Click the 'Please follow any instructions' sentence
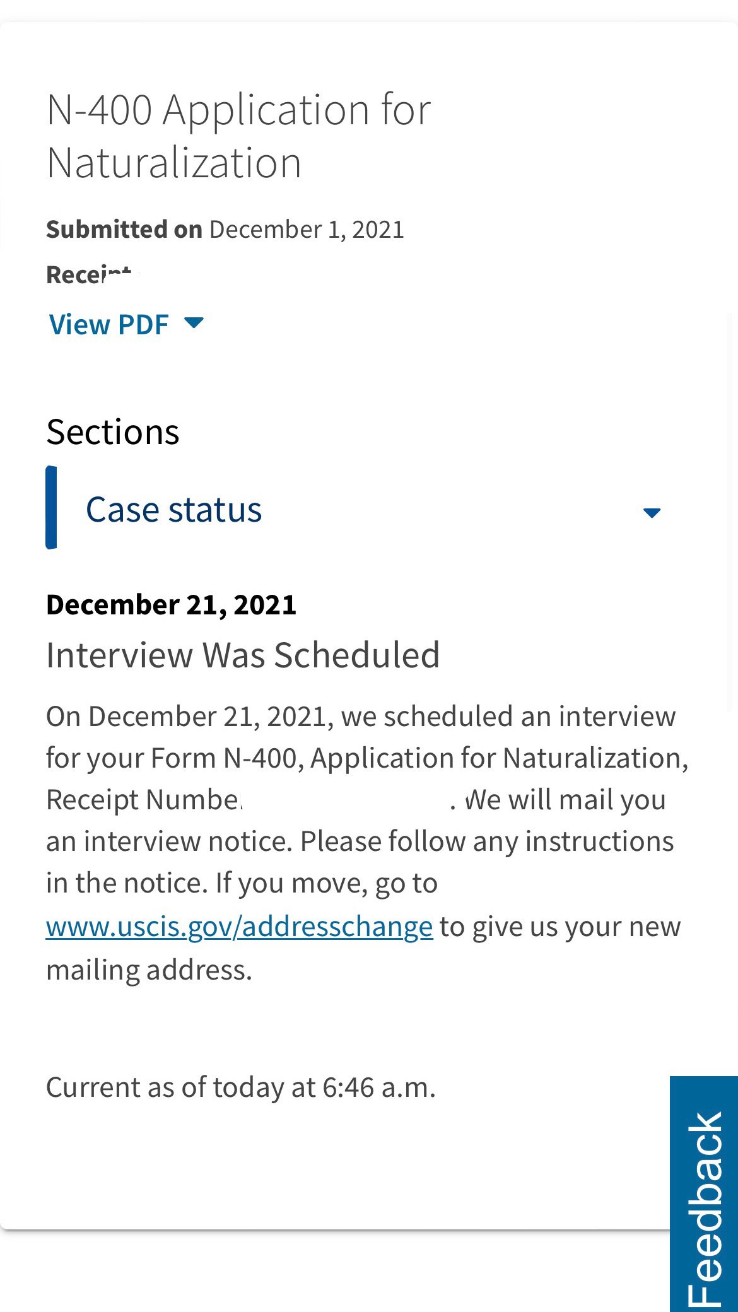Viewport: 738px width, 1312px height. (487, 841)
